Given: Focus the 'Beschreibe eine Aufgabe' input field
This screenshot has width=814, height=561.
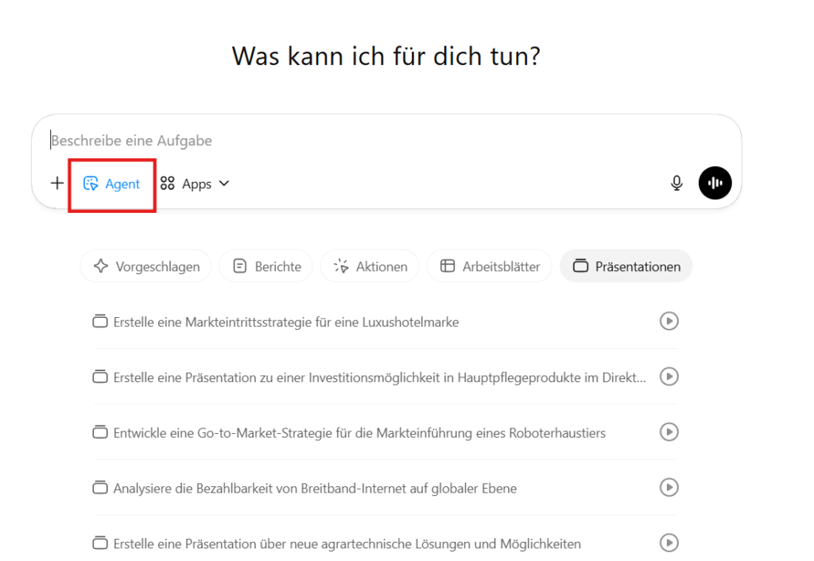Looking at the screenshot, I should [382, 141].
